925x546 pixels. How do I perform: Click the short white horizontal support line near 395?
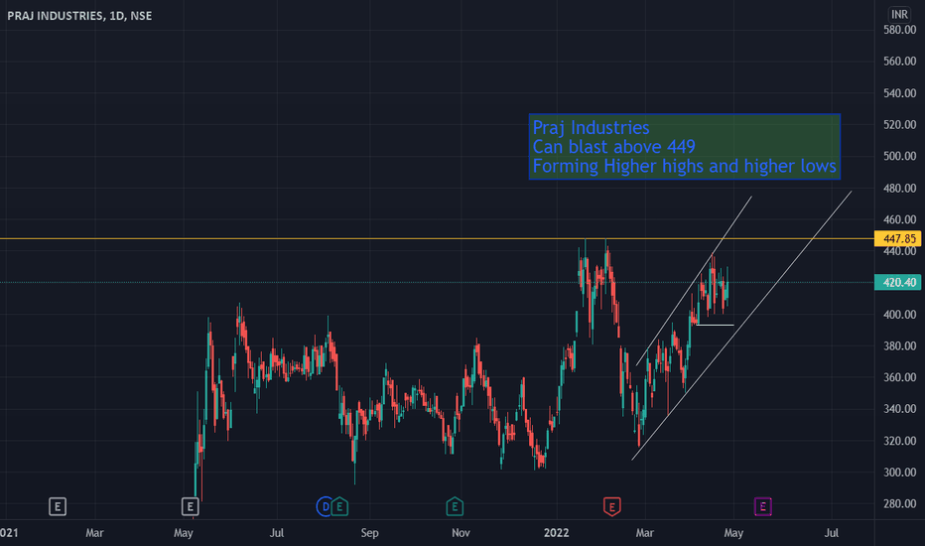[x=715, y=326]
